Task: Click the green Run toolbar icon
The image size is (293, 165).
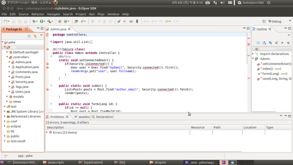Action: pos(41,21)
